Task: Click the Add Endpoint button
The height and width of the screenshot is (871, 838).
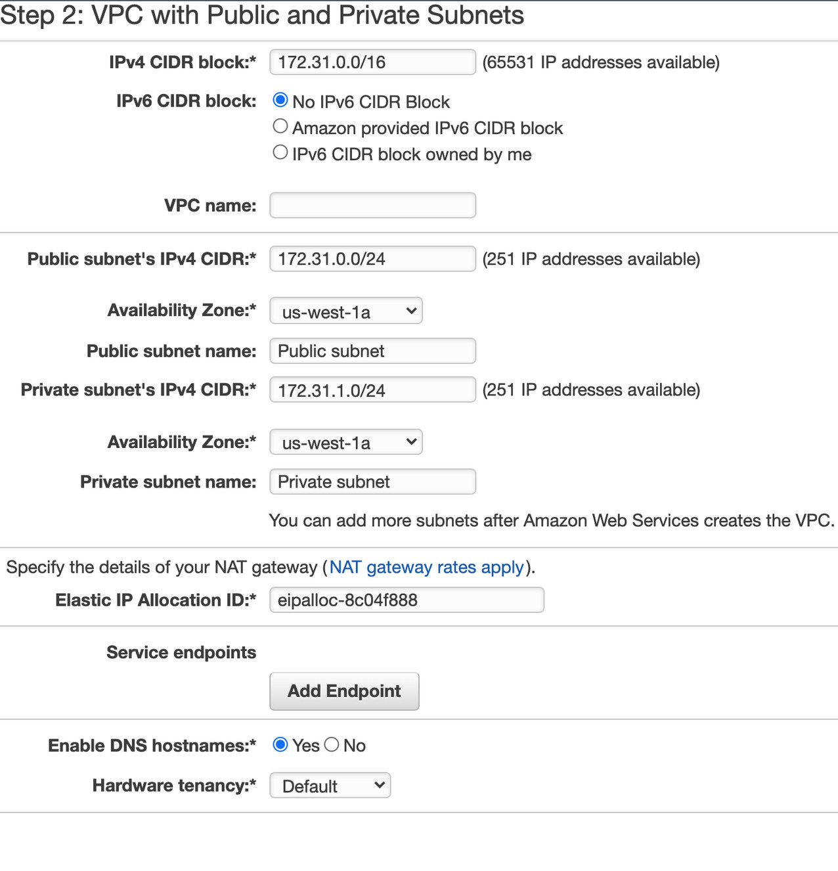Action: [344, 691]
